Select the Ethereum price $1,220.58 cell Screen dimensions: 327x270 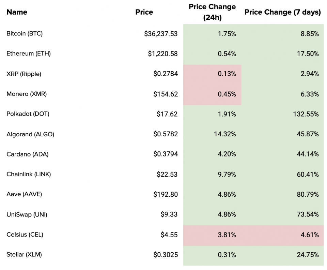[163, 54]
